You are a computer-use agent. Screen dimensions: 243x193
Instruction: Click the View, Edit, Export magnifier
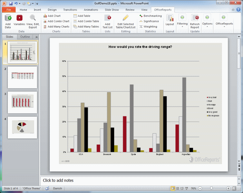(33, 18)
